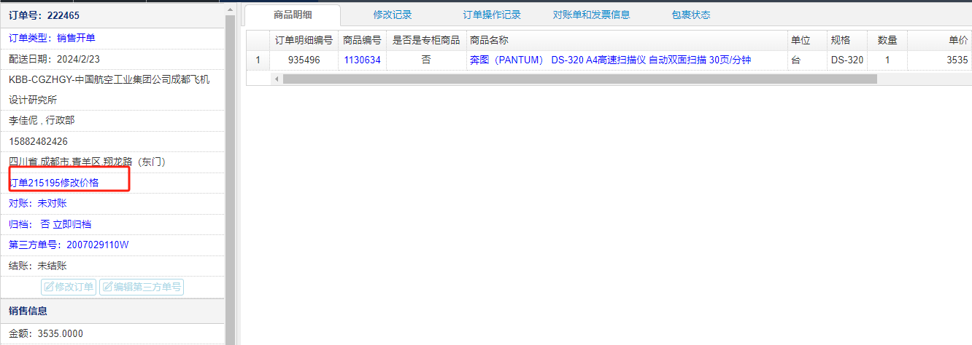
Task: Click the 台 unit cell
Action: tap(806, 60)
